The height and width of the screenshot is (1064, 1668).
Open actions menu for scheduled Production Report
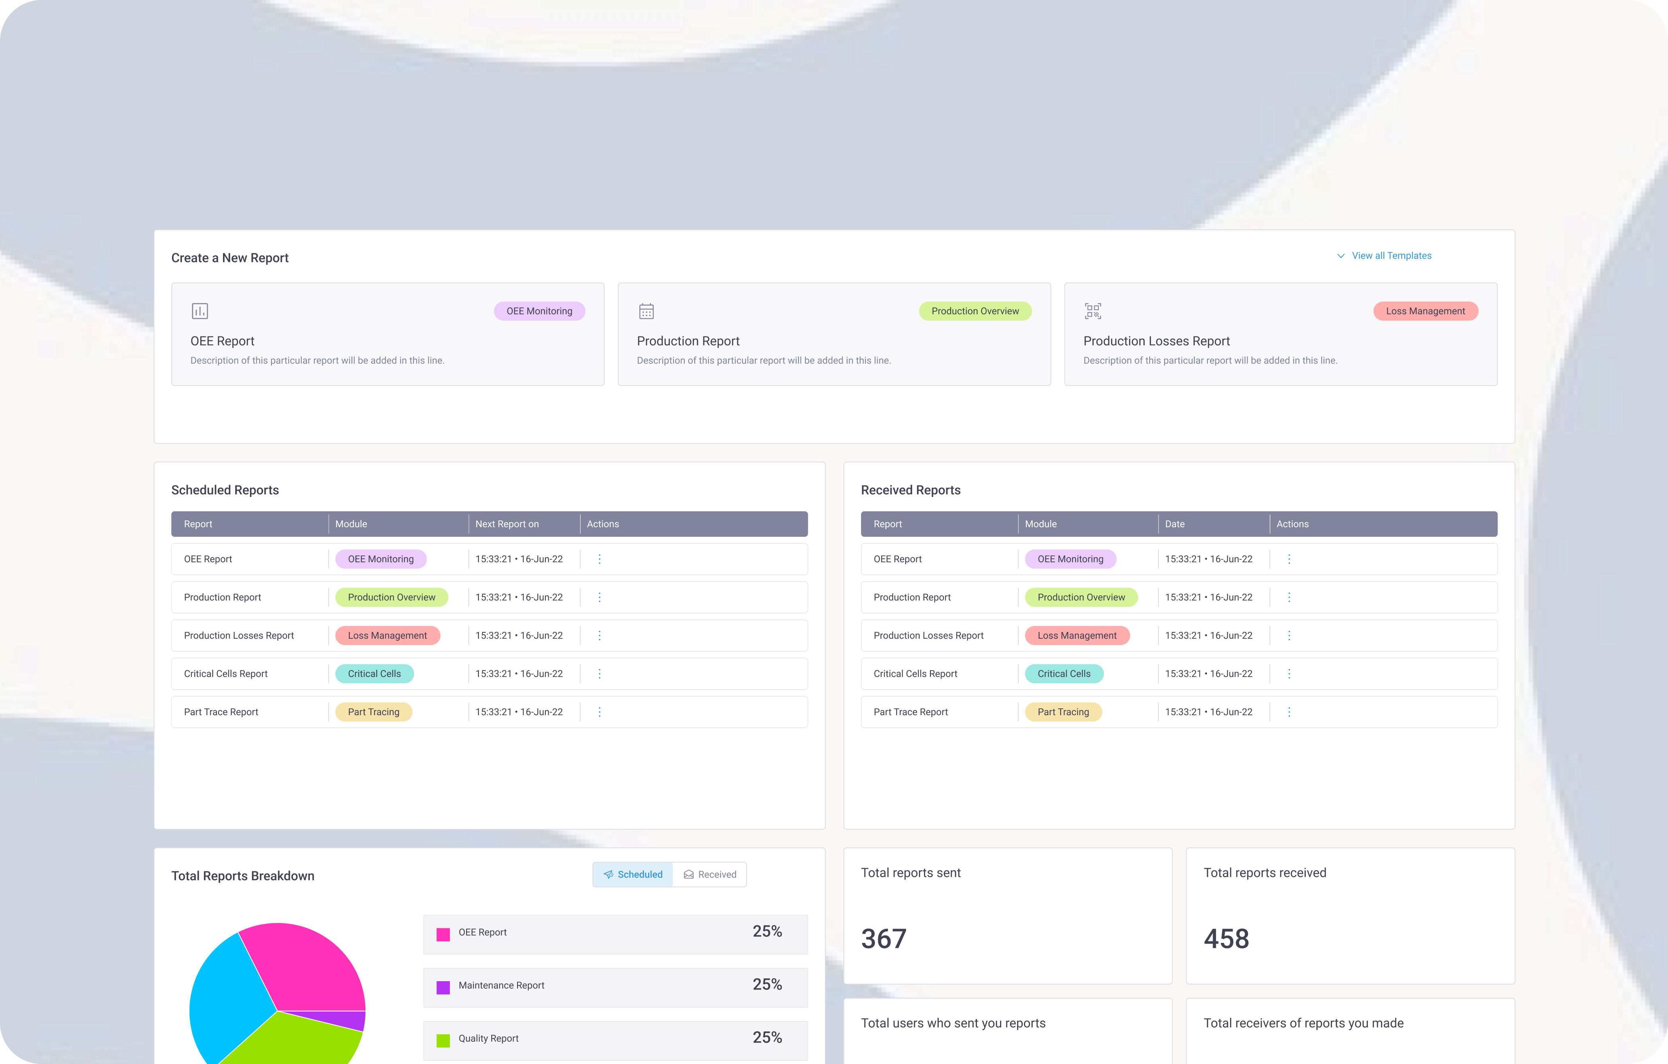point(599,597)
